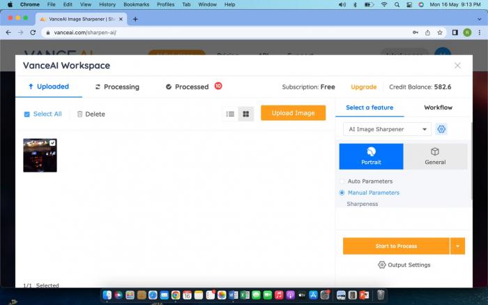Click the trash Delete option
This screenshot has width=488, height=305.
coord(91,114)
